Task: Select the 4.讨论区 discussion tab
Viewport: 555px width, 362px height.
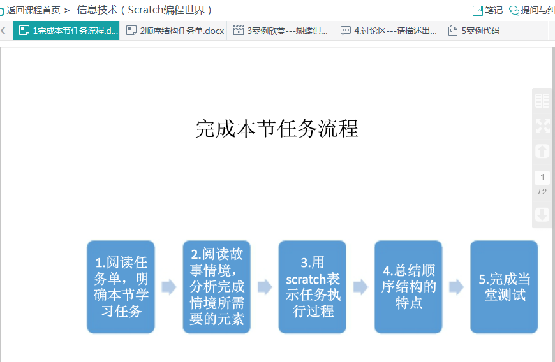Action: pos(388,31)
